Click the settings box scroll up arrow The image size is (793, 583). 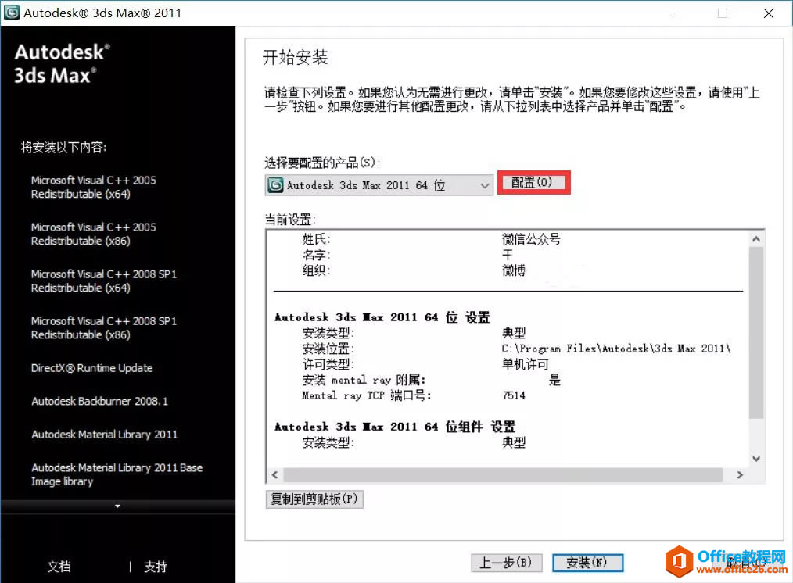click(x=756, y=239)
